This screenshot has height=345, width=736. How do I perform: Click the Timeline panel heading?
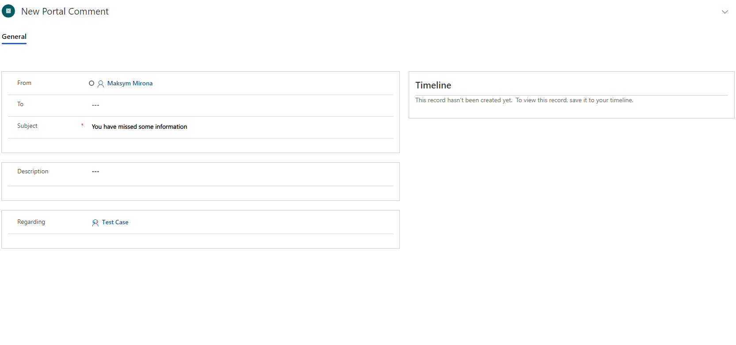[433, 85]
